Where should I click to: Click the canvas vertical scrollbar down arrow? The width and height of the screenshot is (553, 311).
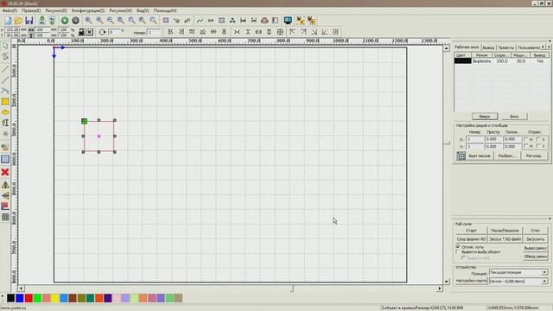(447, 282)
